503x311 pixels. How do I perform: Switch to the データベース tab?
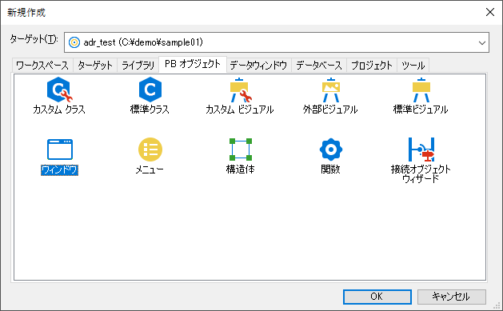pyautogui.click(x=319, y=66)
